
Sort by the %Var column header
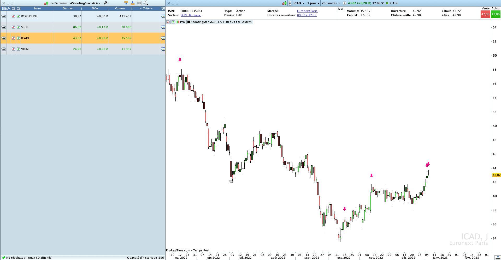click(x=95, y=8)
